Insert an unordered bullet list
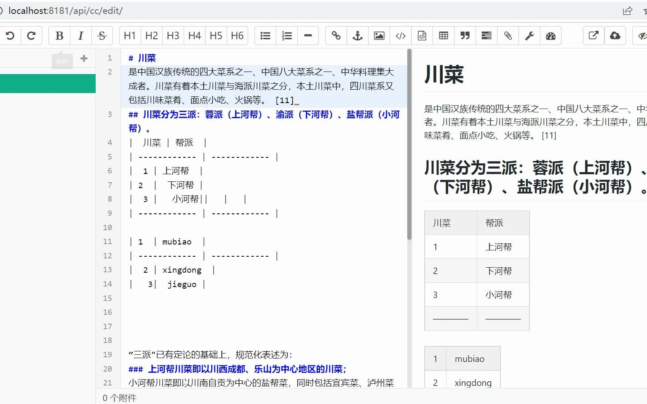 click(265, 36)
